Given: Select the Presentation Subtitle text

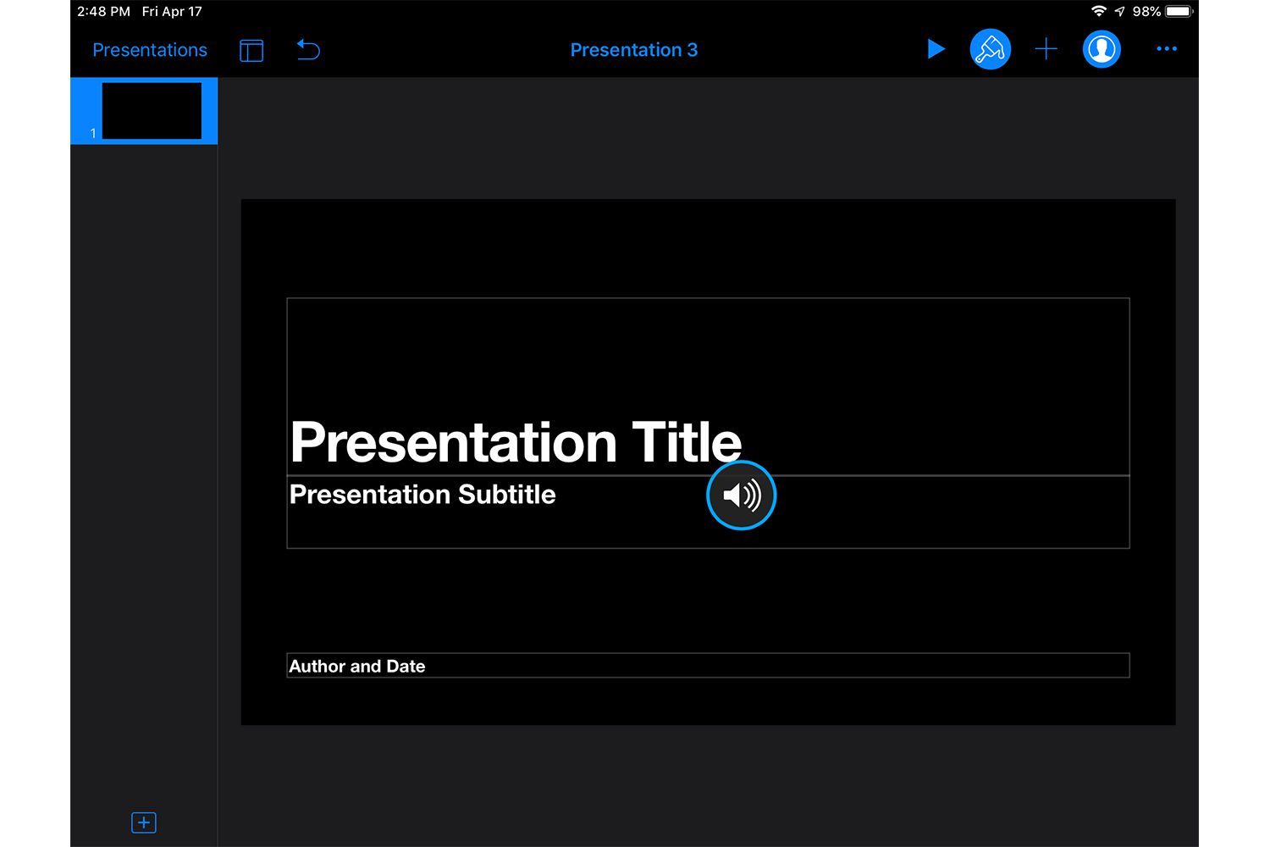Looking at the screenshot, I should tap(422, 495).
